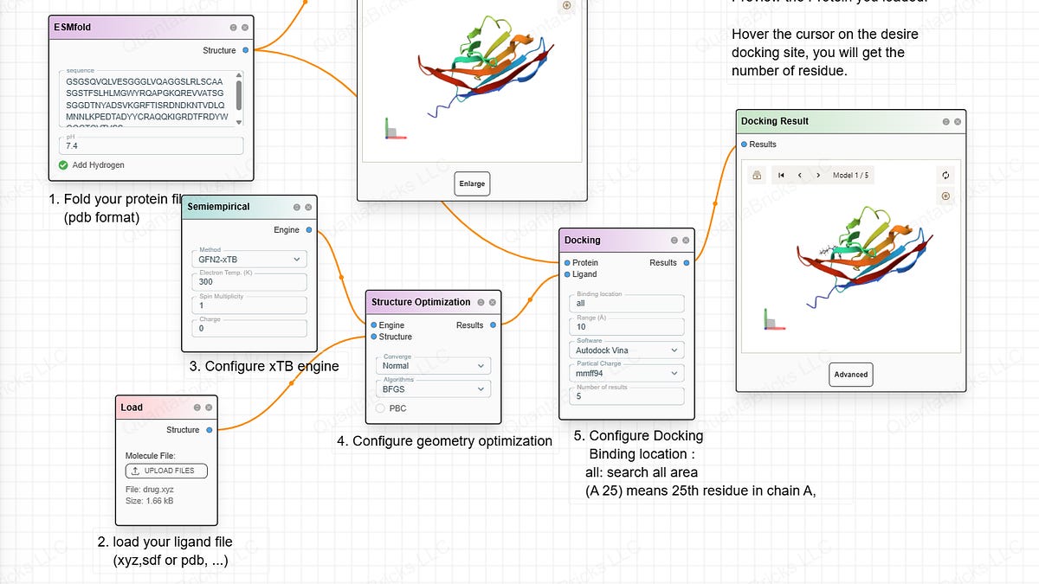1039x584 pixels.
Task: Click the Load node Structure output port
Action: 209,430
